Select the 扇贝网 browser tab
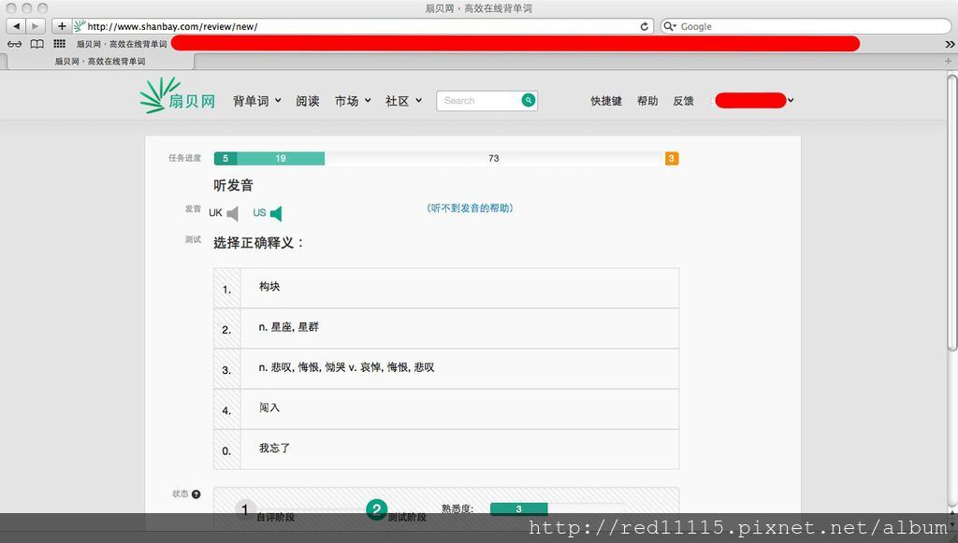The height and width of the screenshot is (543, 958). pyautogui.click(x=100, y=61)
